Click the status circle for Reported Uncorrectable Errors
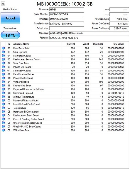 coord(3,89)
